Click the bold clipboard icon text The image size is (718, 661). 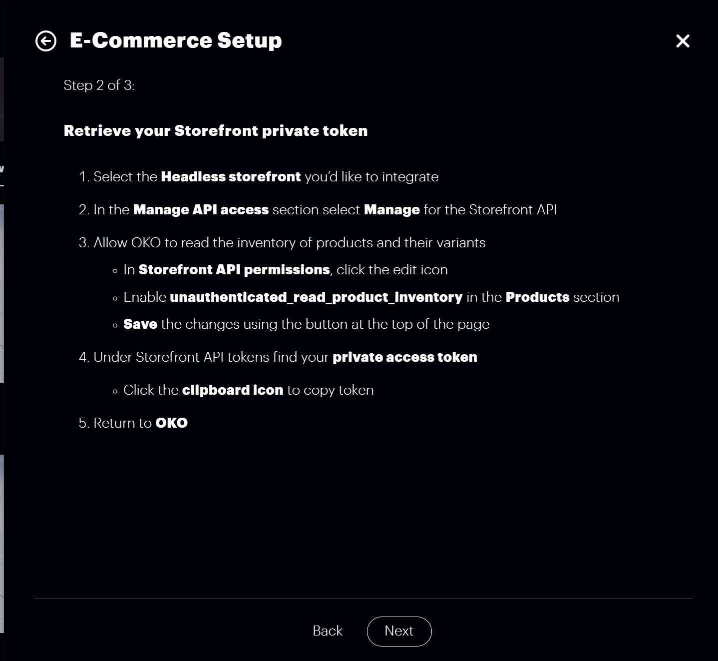click(232, 390)
